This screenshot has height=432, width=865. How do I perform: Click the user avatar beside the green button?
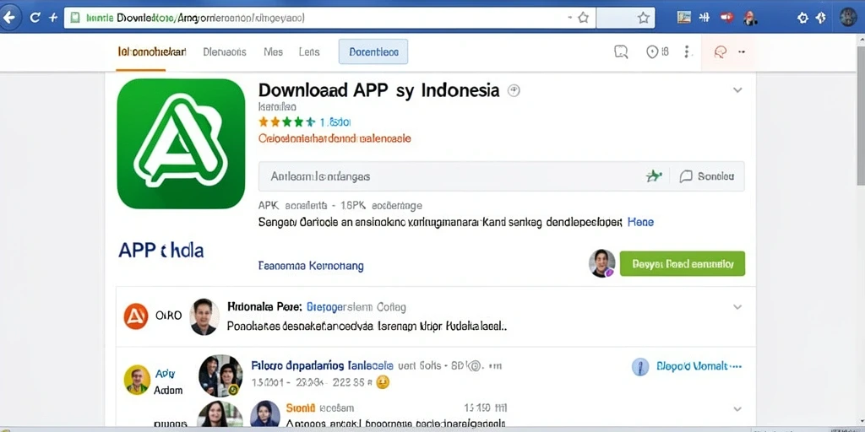pos(601,263)
